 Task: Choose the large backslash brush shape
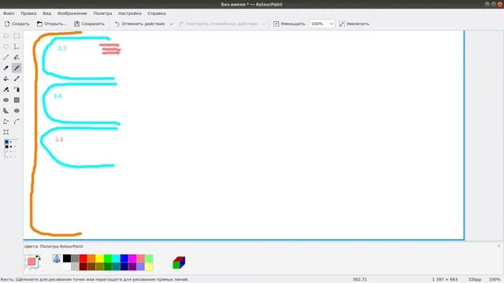coord(6,156)
